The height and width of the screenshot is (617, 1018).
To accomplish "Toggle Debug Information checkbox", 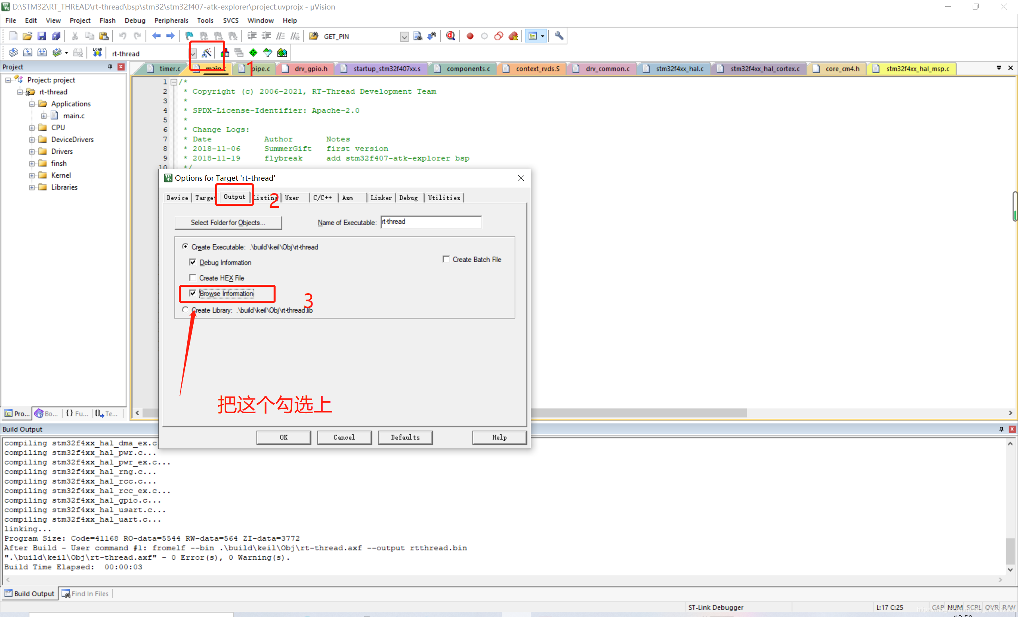I will (192, 262).
